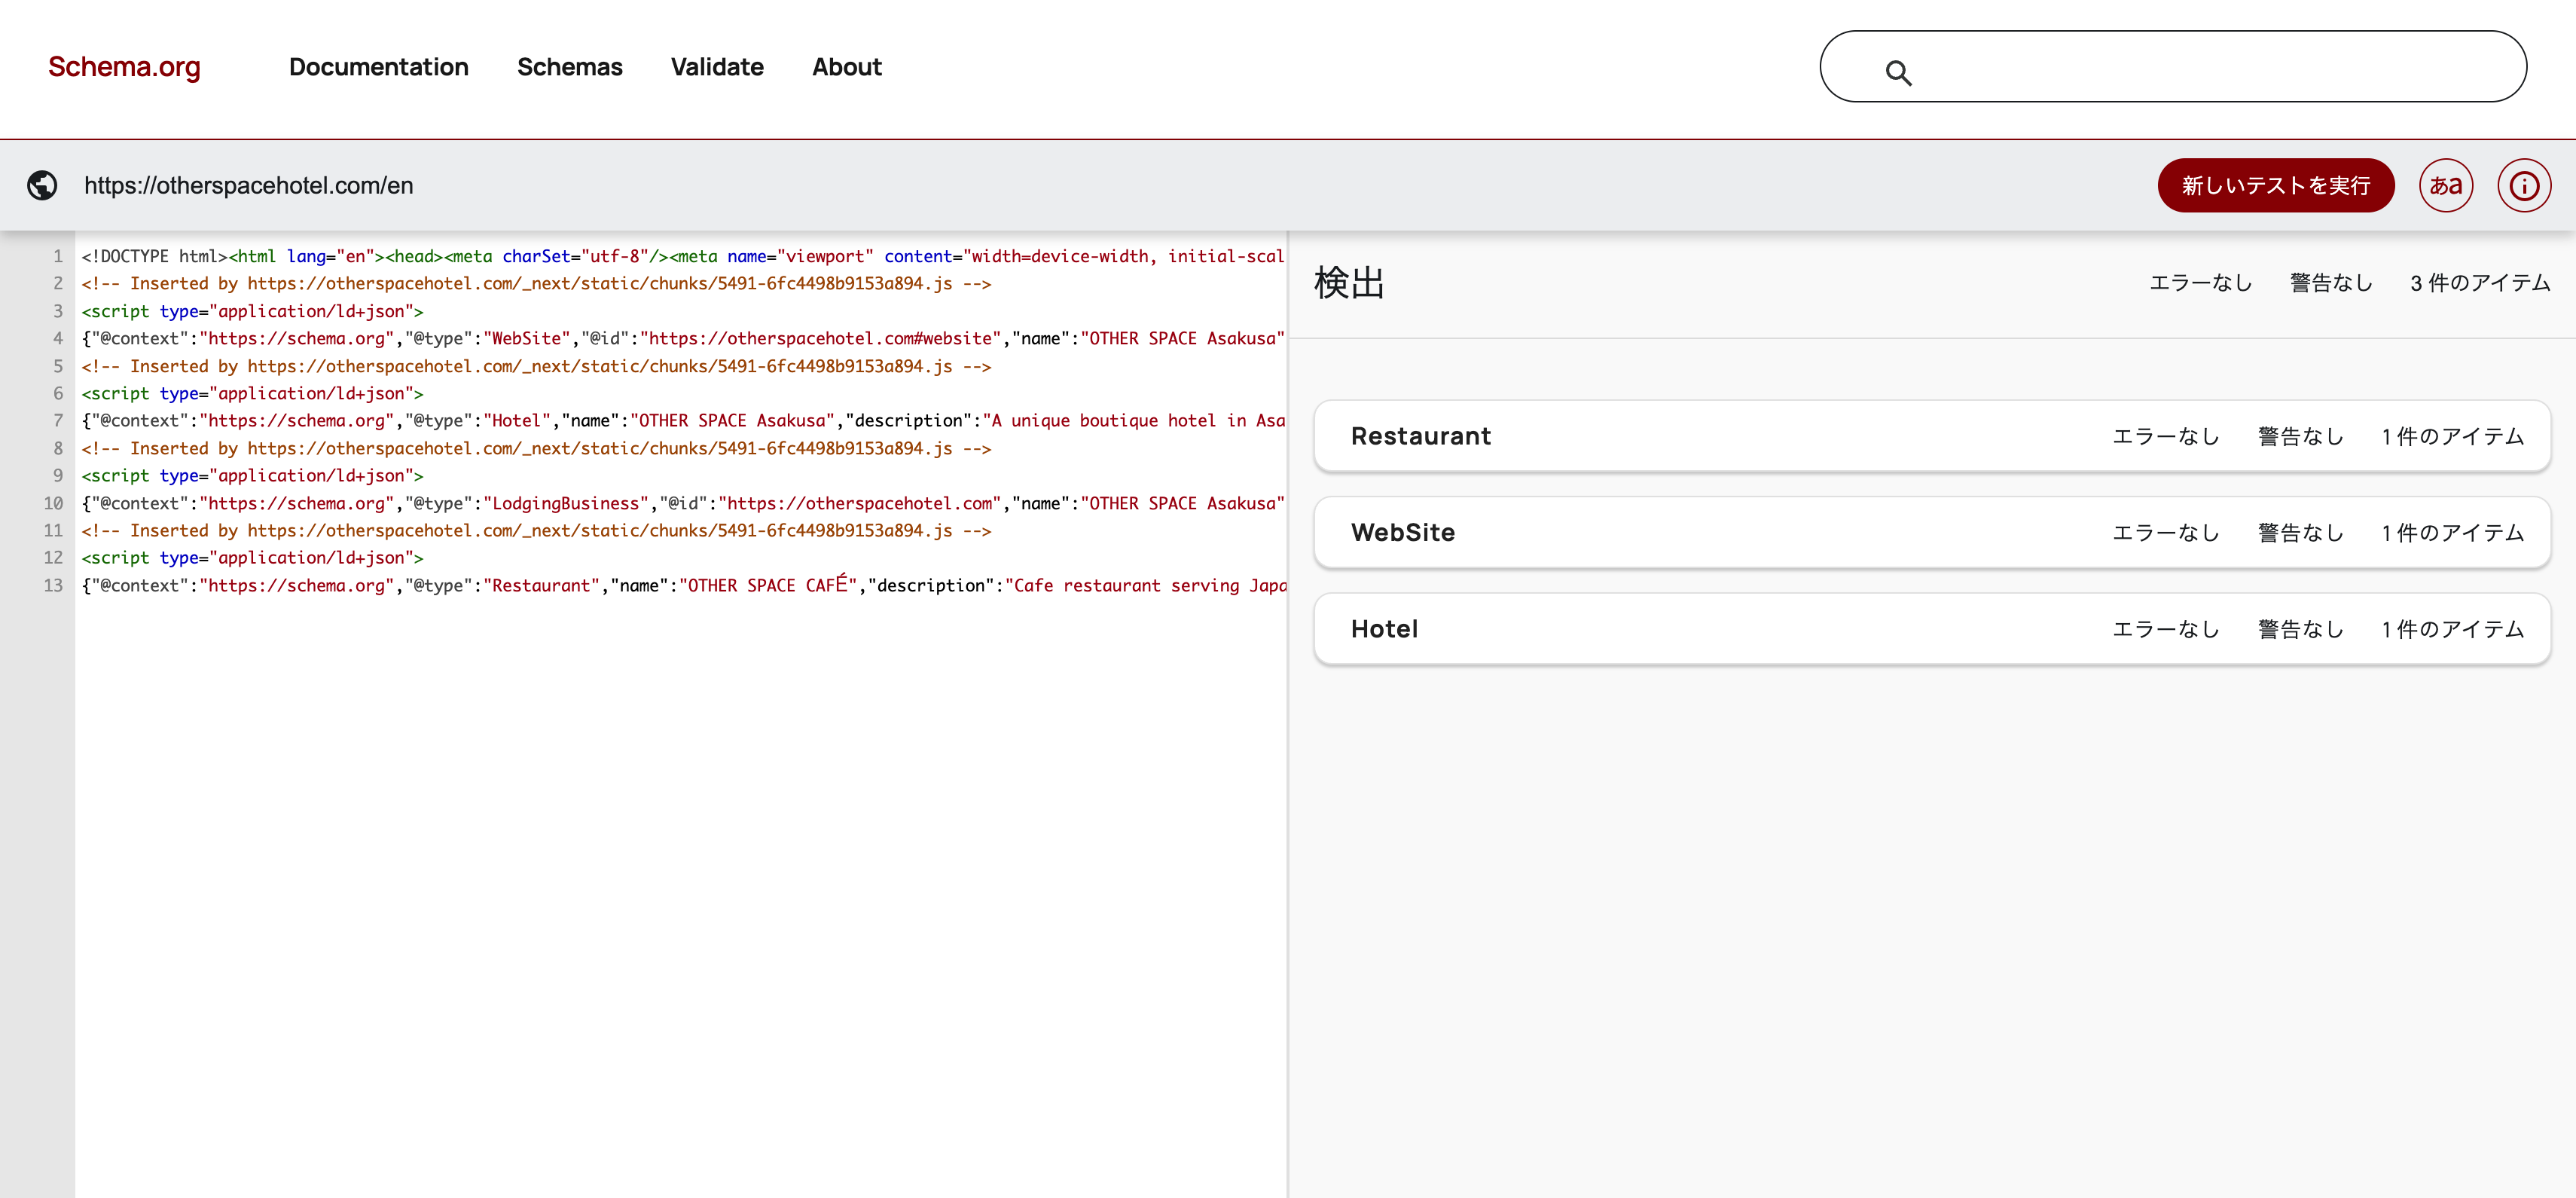Click header エラーなし status beside 検出
This screenshot has width=2576, height=1198.
(x=2200, y=283)
